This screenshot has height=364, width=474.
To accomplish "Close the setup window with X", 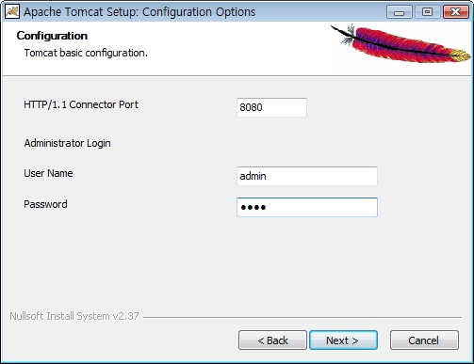I will [455, 12].
